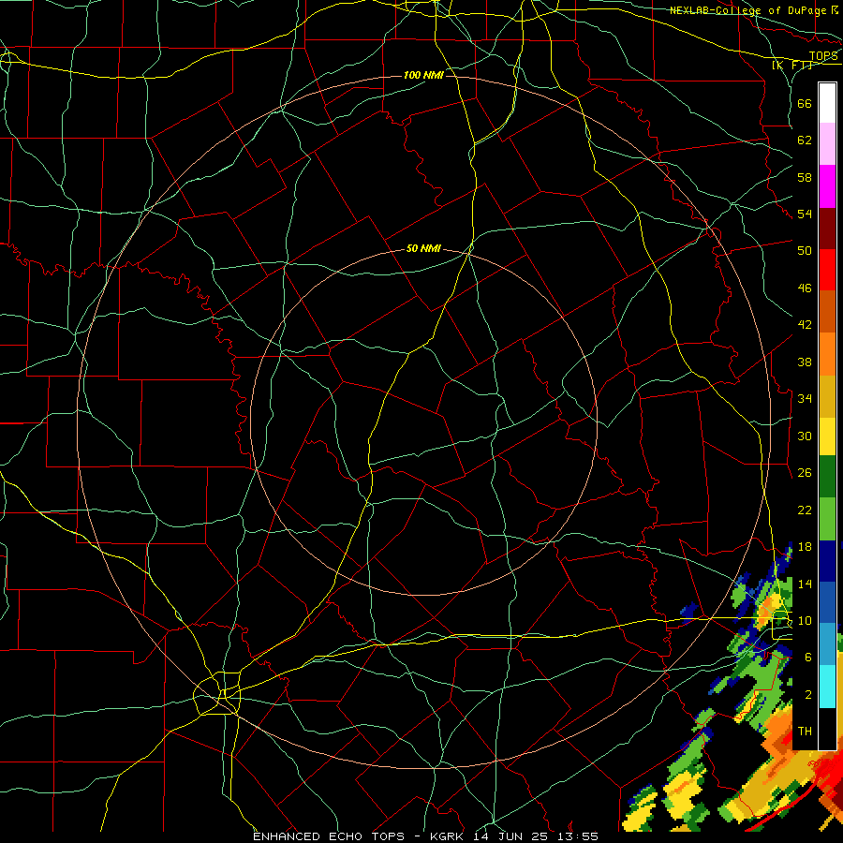This screenshot has width=843, height=843.
Task: Select the legend scale number 50
Action: pos(805,250)
